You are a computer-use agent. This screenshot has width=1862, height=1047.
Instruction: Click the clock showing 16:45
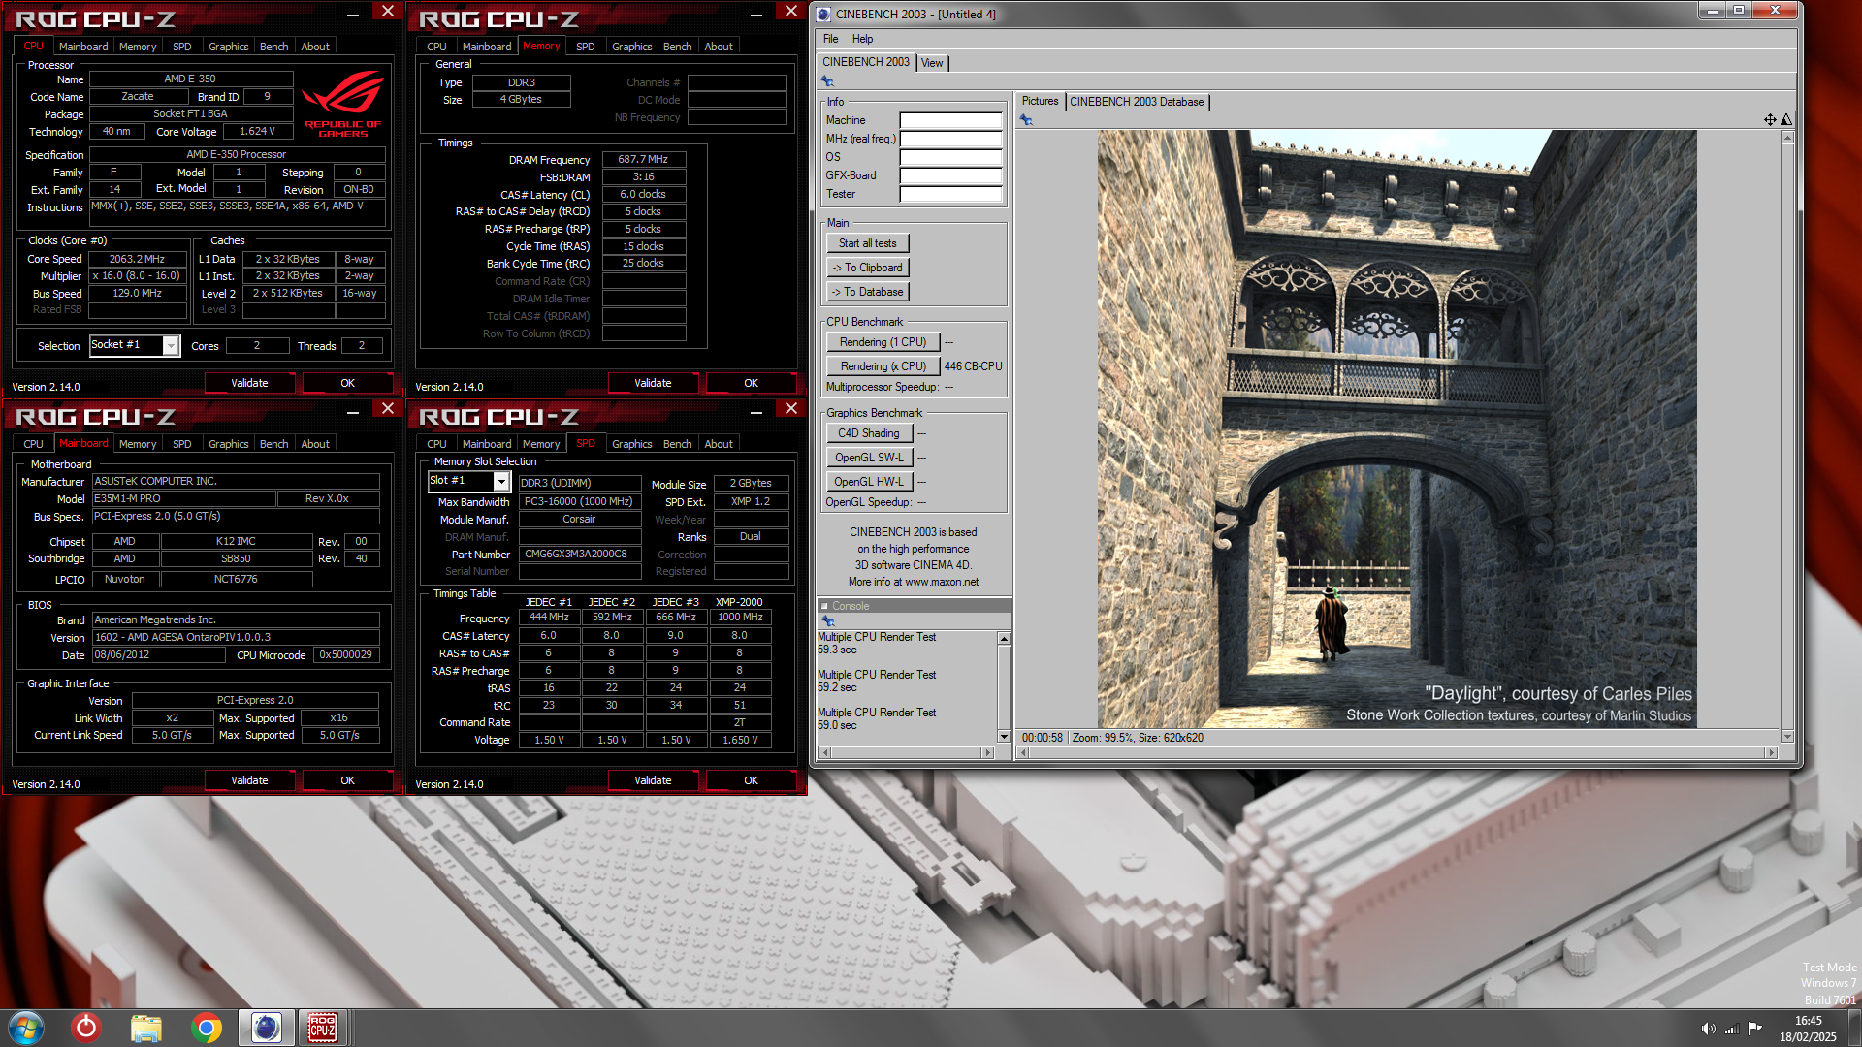tap(1808, 1020)
